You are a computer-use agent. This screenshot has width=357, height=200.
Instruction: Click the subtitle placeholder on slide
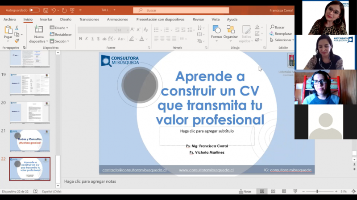tap(207, 136)
